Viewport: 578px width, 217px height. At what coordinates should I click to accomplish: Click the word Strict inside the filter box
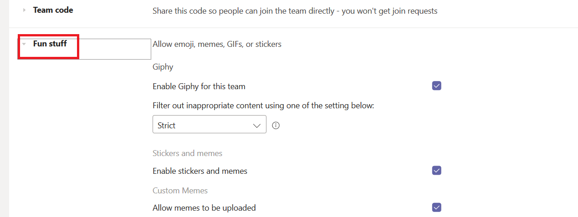tap(166, 126)
